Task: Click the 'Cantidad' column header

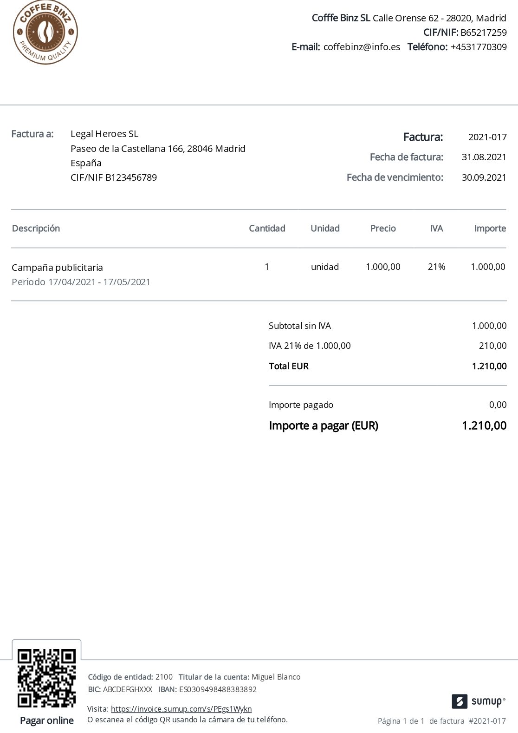Action: 267,229
